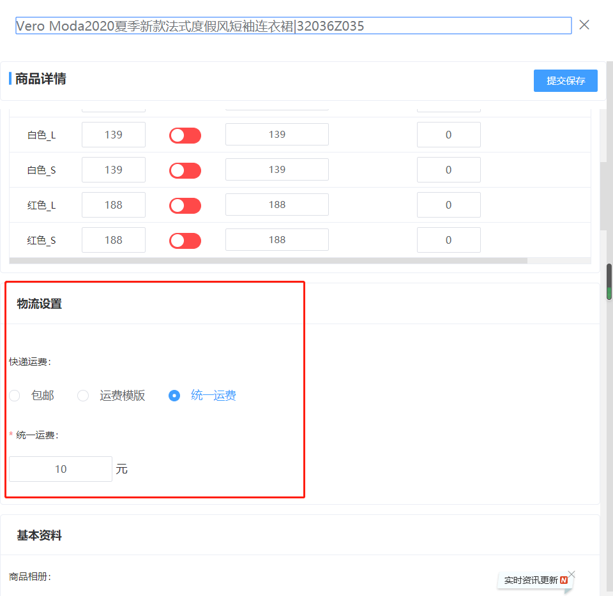This screenshot has height=596, width=613.
Task: Click the 统一运费 amount input field
Action: (61, 469)
